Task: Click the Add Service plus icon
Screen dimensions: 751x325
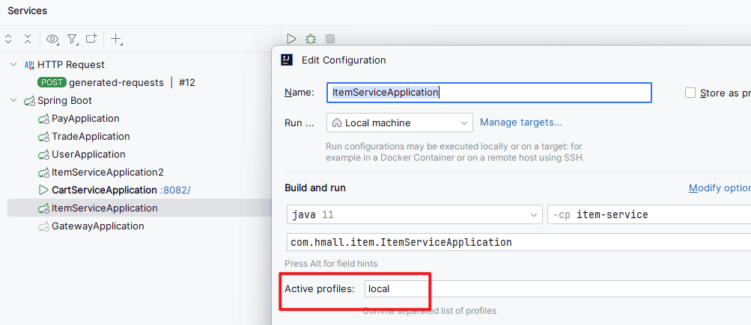Action: [116, 39]
